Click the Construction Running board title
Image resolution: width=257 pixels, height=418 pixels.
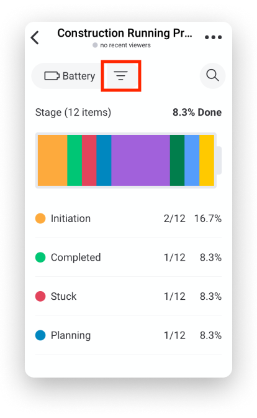click(x=125, y=33)
